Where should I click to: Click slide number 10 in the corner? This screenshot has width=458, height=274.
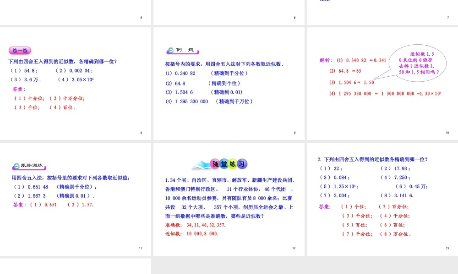pyautogui.click(x=447, y=132)
